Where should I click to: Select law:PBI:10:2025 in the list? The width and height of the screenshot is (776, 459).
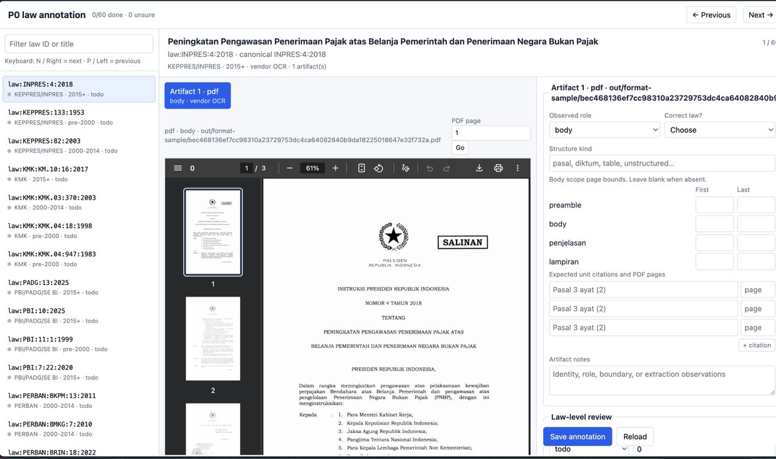click(x=79, y=315)
